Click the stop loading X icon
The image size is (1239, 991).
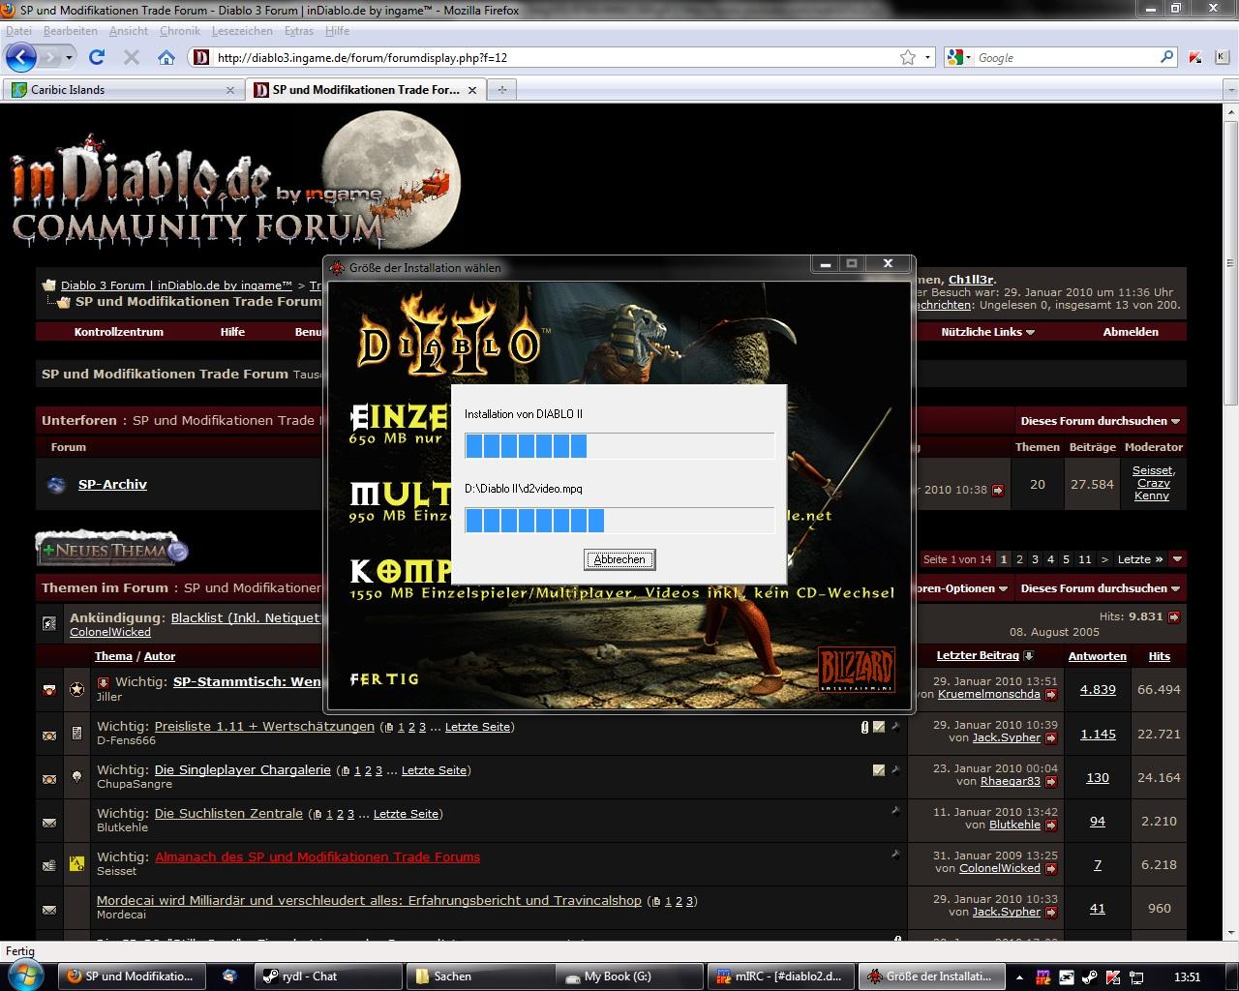tap(132, 57)
